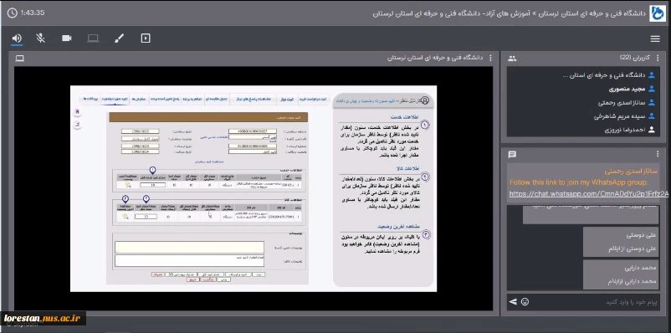The image size is (671, 333).
Task: Click the university logo at top right
Action: pyautogui.click(x=658, y=13)
